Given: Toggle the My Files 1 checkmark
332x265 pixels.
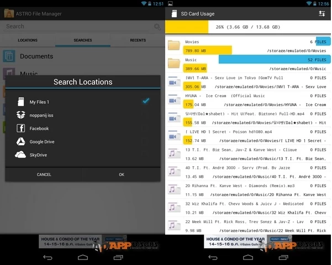Looking at the screenshot, I should pyautogui.click(x=146, y=100).
